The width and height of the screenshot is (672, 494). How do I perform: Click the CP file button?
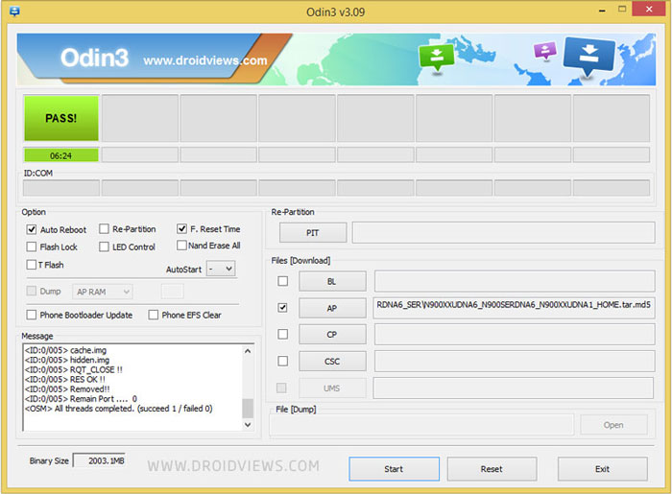(332, 335)
